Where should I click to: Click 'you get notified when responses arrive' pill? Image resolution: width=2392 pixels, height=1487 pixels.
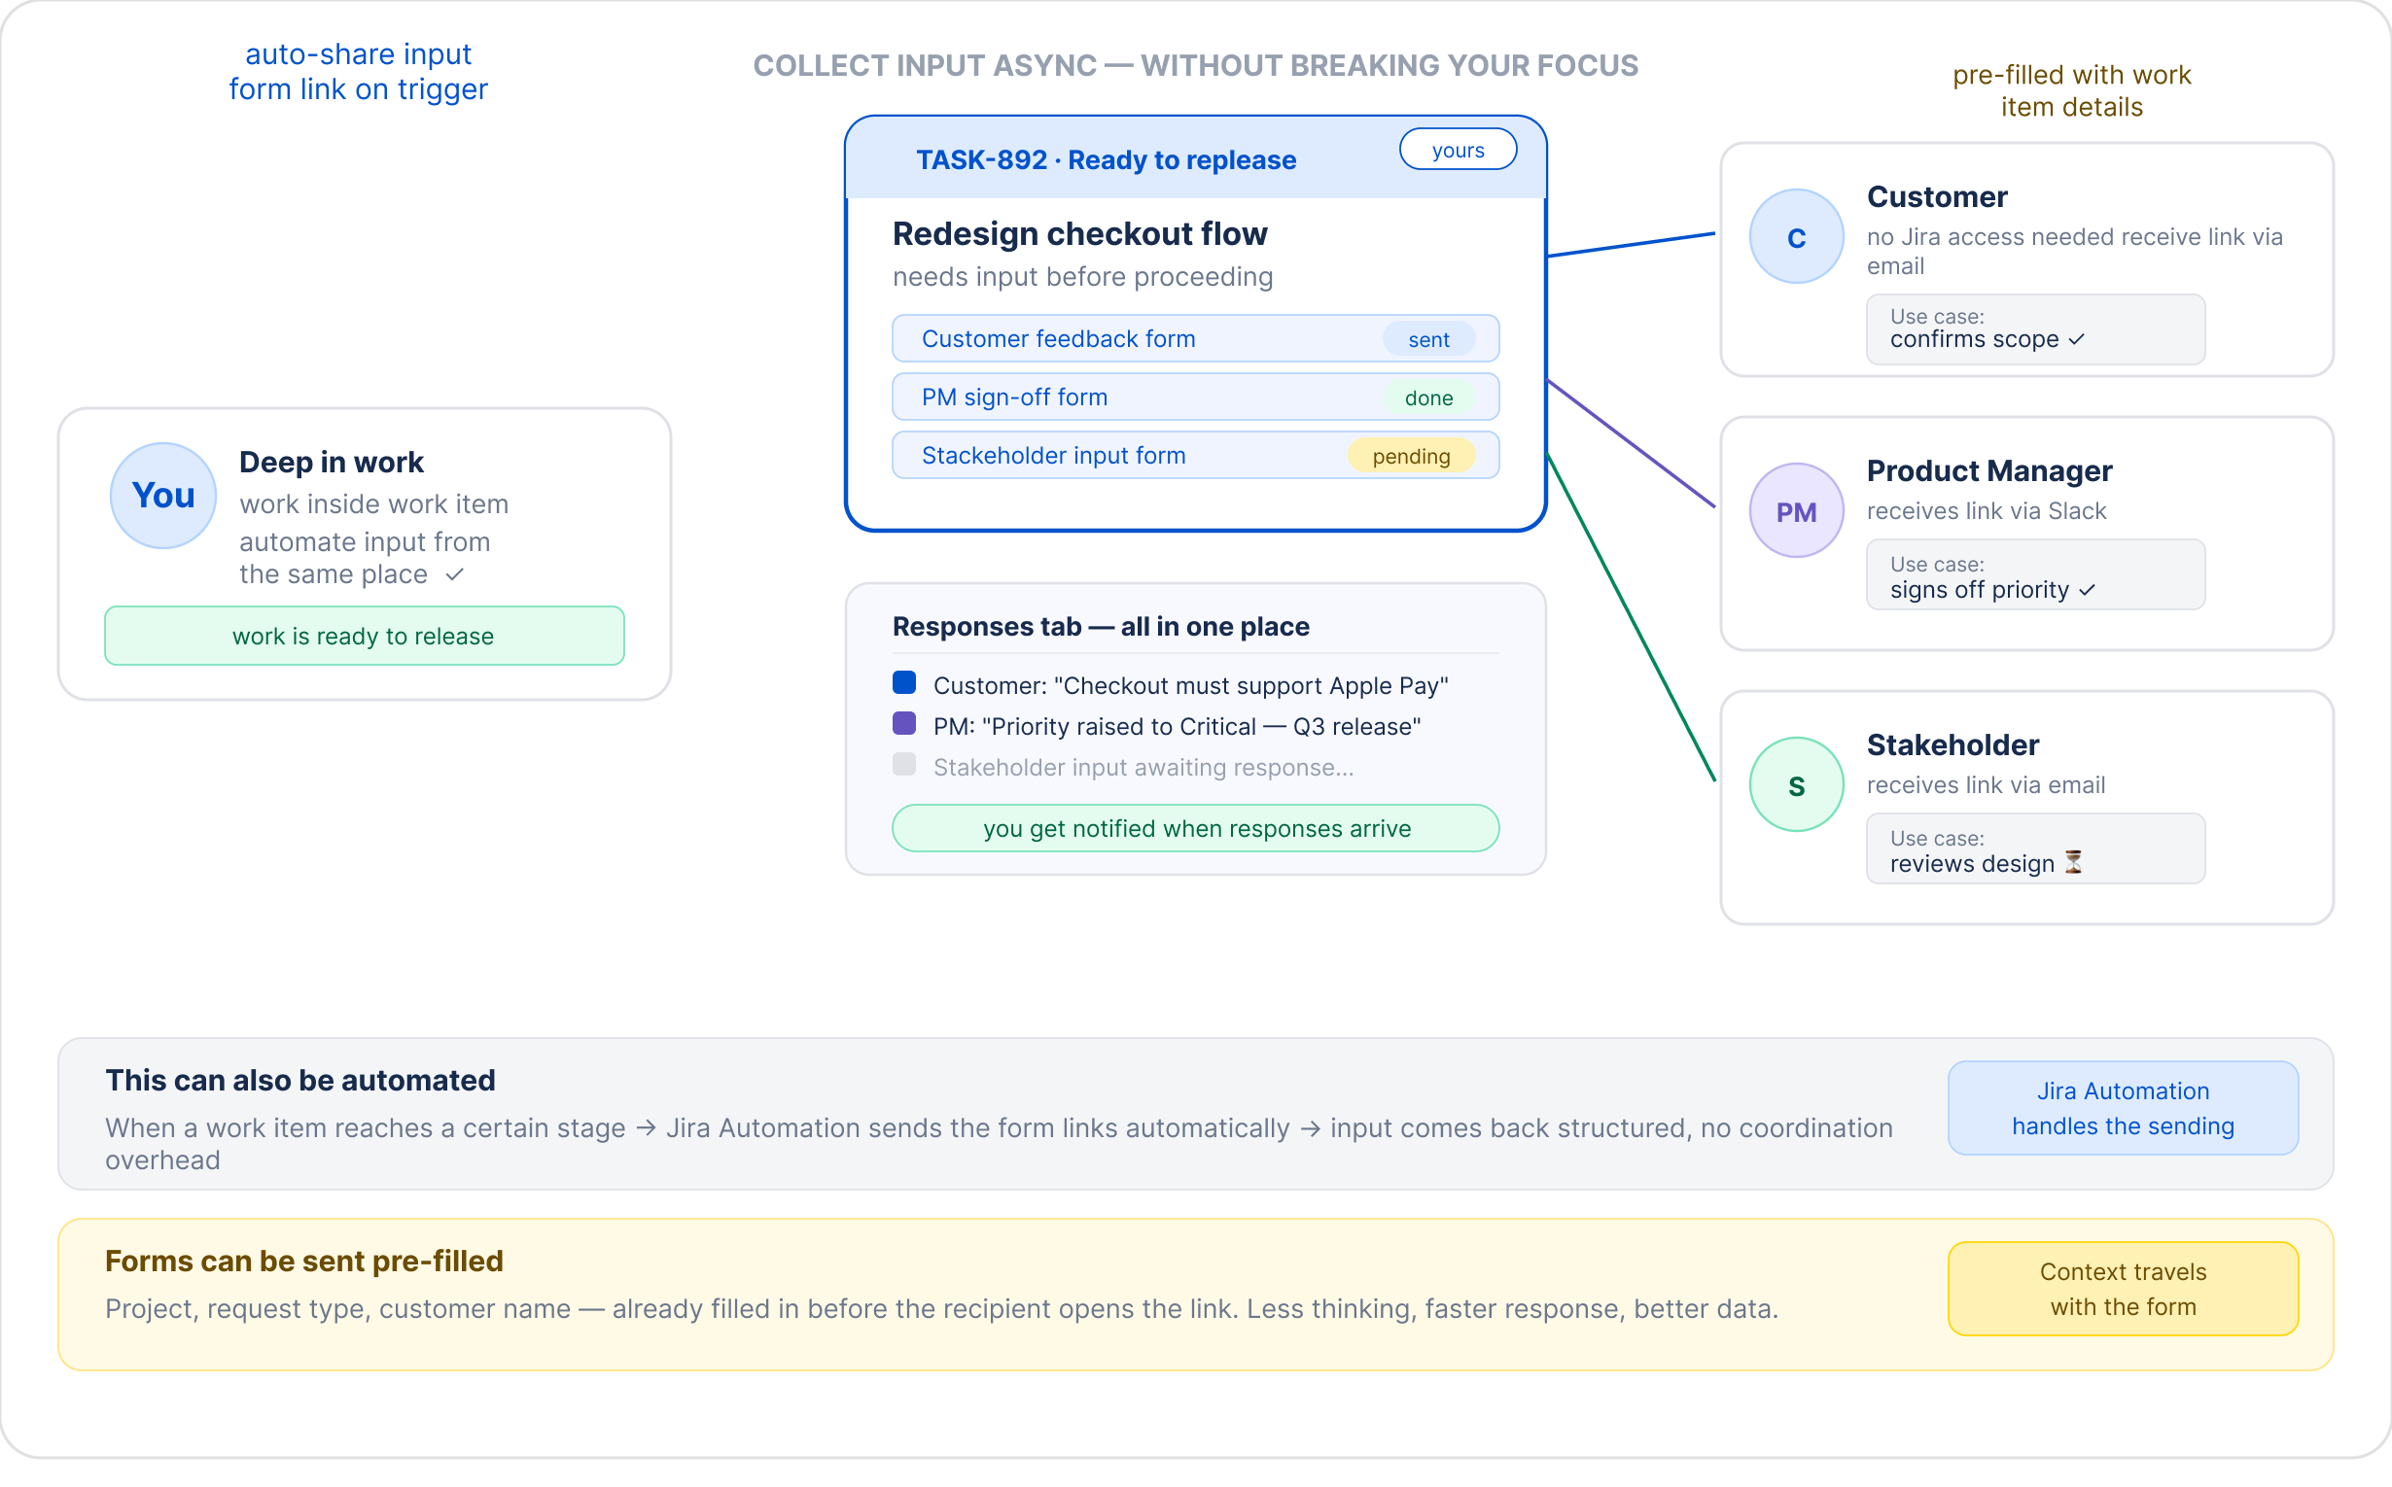point(1195,829)
